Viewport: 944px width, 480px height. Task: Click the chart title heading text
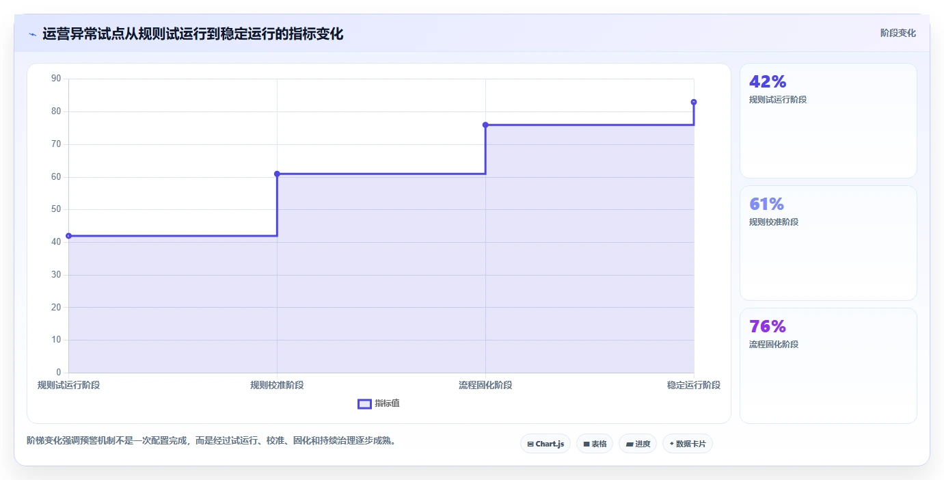point(193,34)
